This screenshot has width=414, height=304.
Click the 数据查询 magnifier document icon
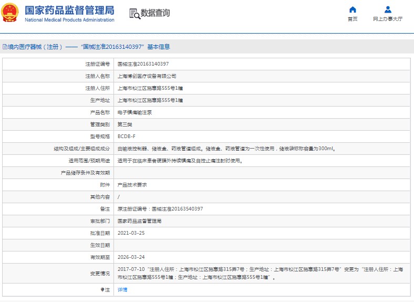[134, 14]
